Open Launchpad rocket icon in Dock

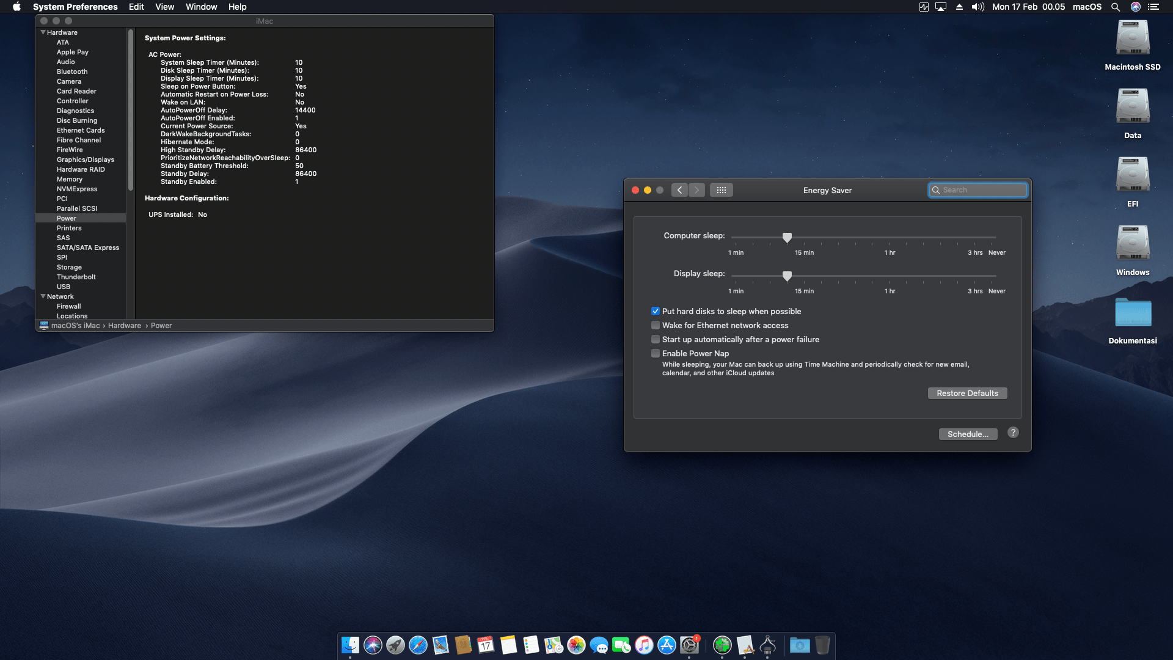(x=395, y=645)
